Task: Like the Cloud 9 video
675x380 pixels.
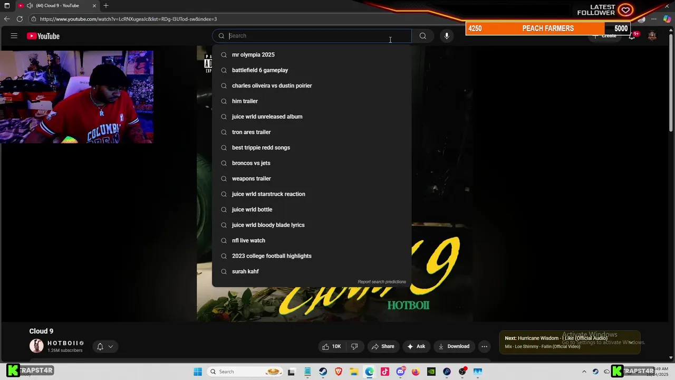Action: pyautogui.click(x=332, y=346)
